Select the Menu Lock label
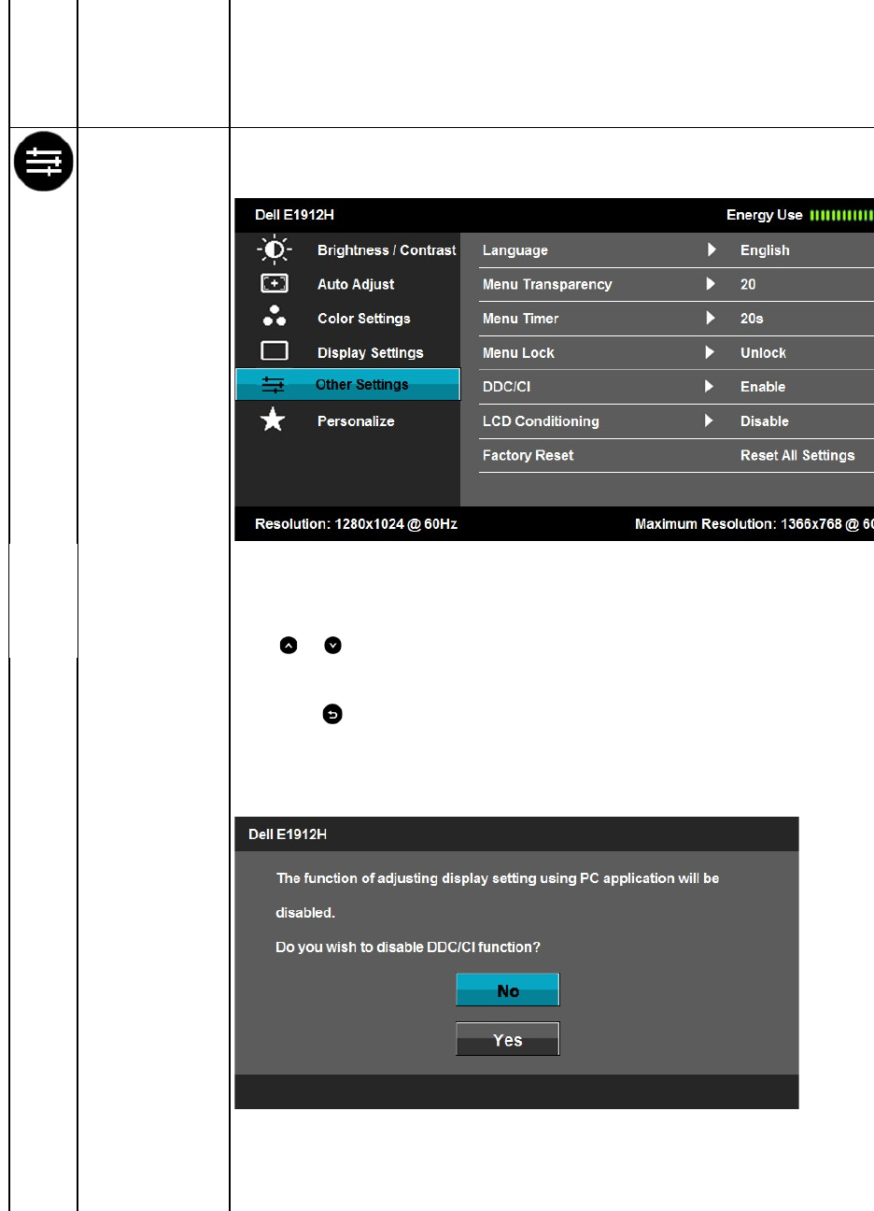Image resolution: width=874 pixels, height=1211 pixels. (x=518, y=353)
